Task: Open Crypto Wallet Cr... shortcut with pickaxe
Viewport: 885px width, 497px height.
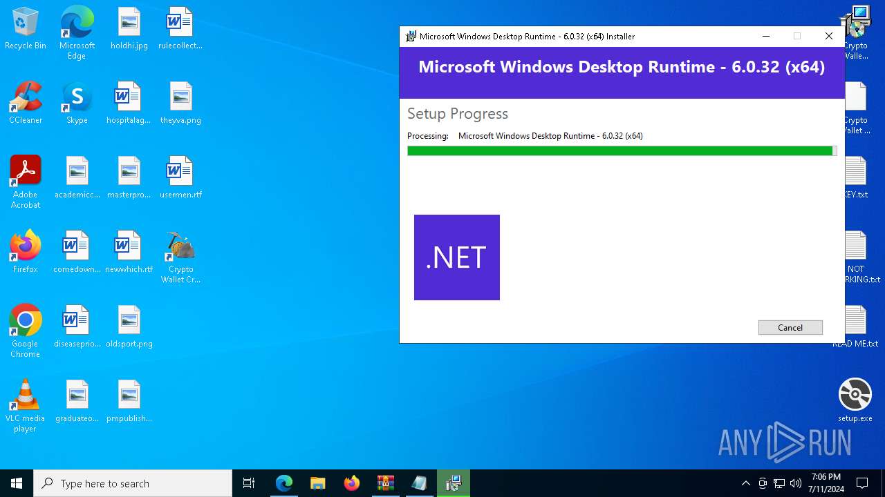Action: pos(180,256)
